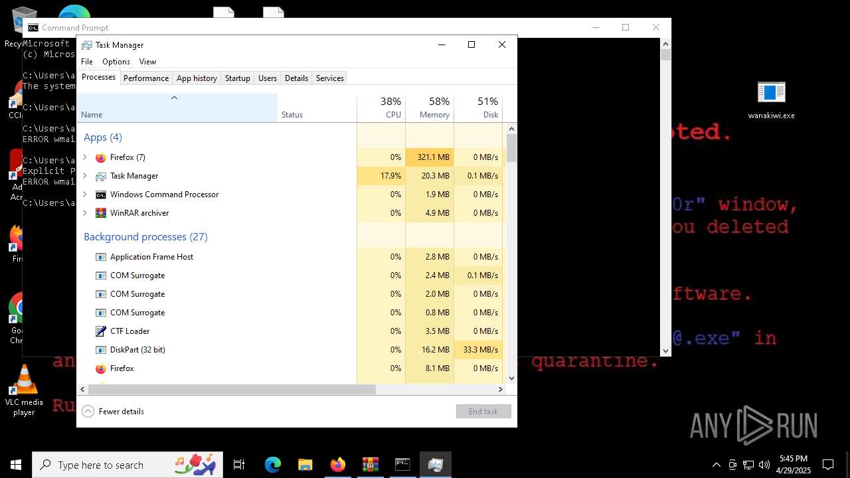
Task: Click the Task Manager 17.9% CPU cell
Action: (381, 176)
